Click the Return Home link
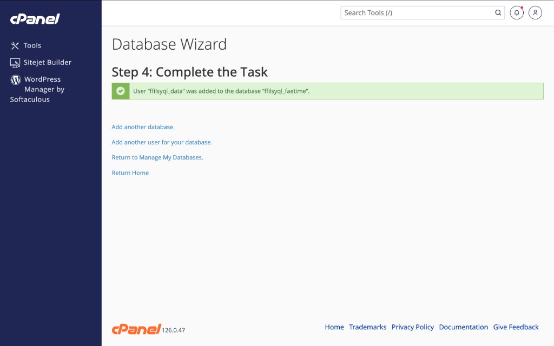Screen dimensions: 554x346 [x=130, y=173]
